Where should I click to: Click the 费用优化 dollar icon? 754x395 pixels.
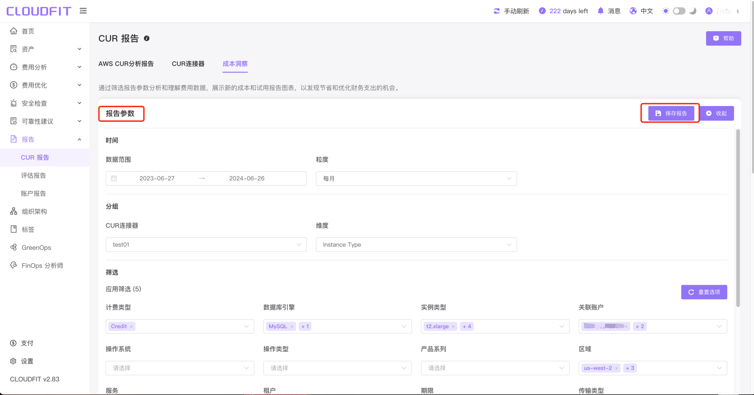click(x=14, y=85)
